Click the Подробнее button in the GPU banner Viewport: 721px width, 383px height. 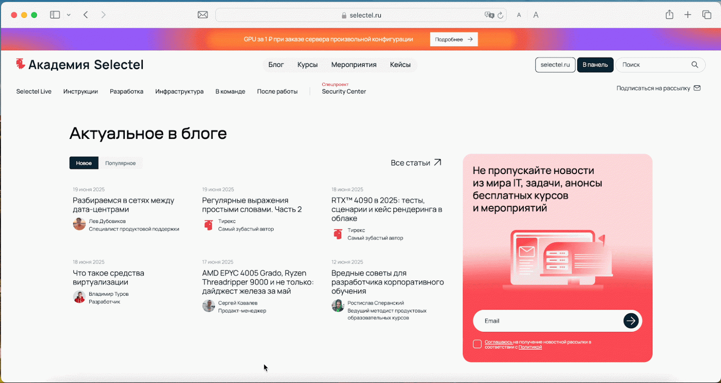tap(453, 39)
